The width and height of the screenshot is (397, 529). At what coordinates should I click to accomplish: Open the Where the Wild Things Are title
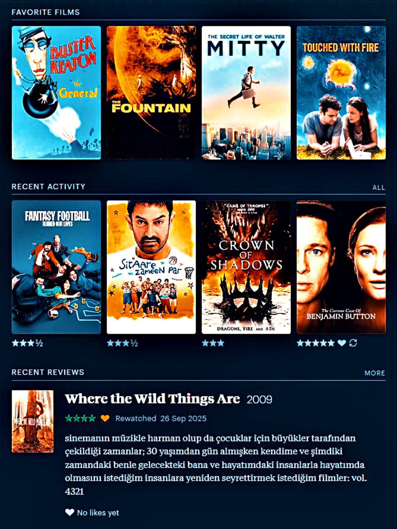[x=152, y=399]
